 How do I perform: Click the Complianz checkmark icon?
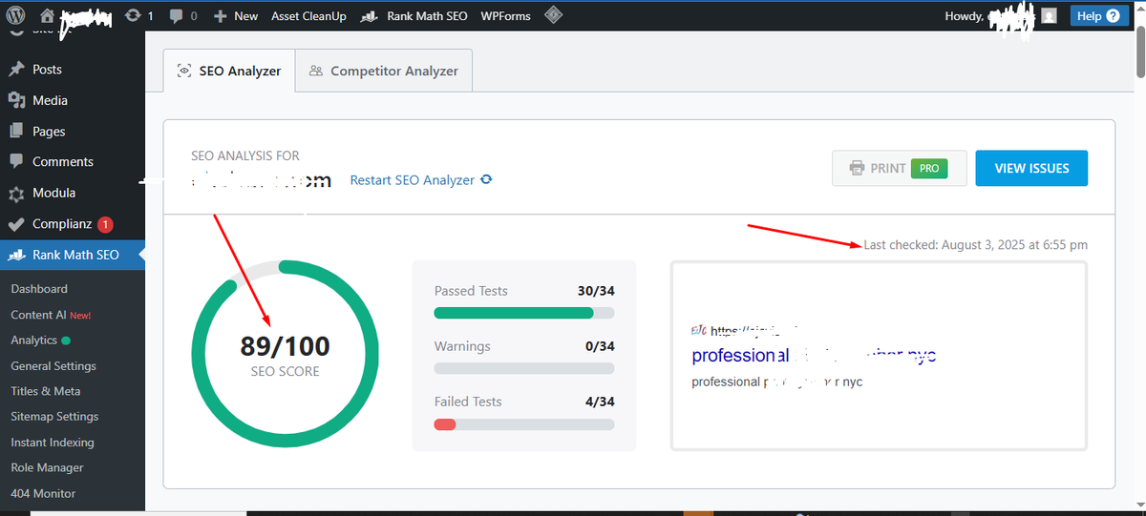pyautogui.click(x=16, y=224)
